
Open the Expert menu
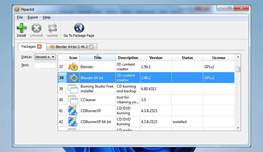tap(32, 17)
